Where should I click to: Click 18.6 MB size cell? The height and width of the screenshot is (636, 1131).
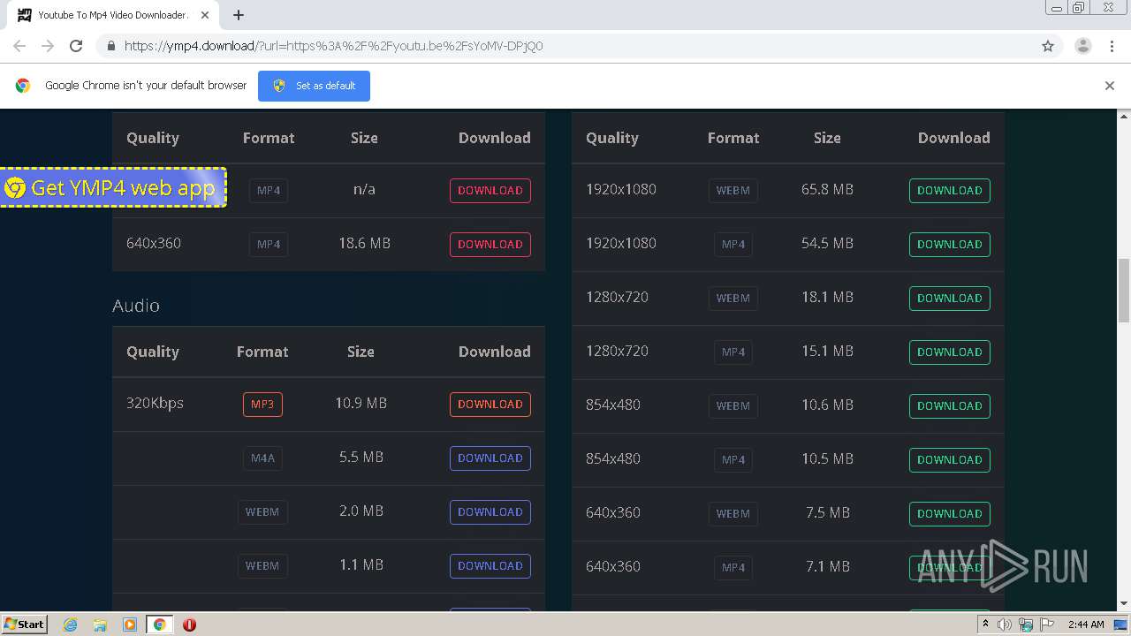pyautogui.click(x=364, y=243)
